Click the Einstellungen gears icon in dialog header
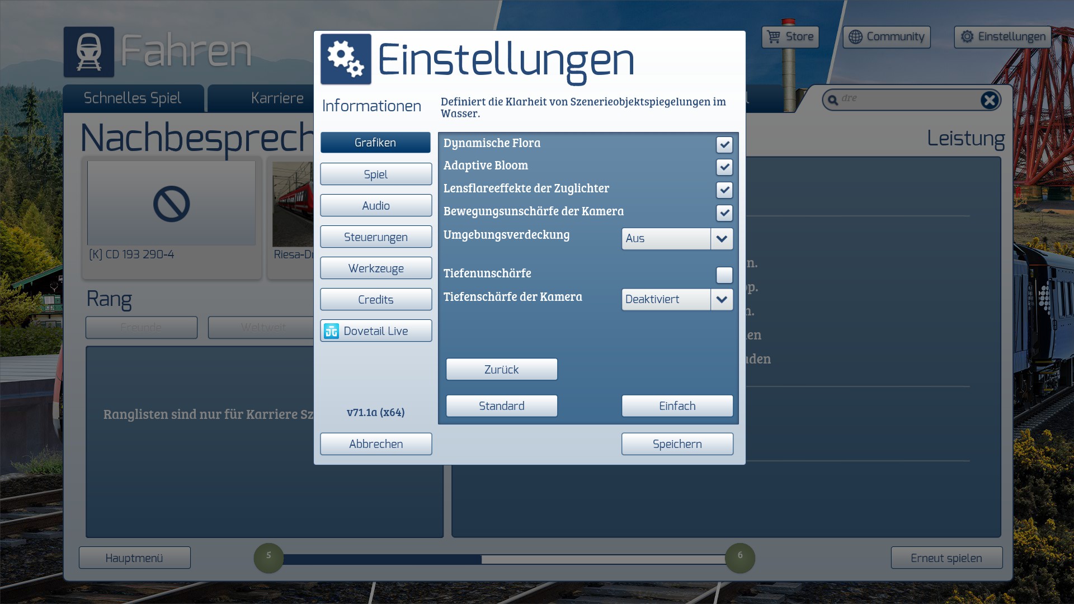The image size is (1074, 604). [x=346, y=59]
